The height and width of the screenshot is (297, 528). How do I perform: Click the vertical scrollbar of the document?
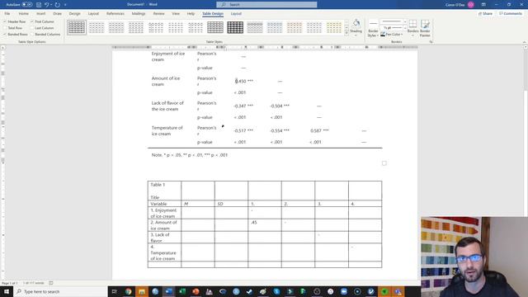click(x=526, y=130)
